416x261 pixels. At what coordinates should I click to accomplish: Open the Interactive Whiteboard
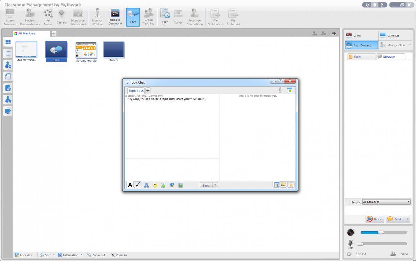coord(78,17)
